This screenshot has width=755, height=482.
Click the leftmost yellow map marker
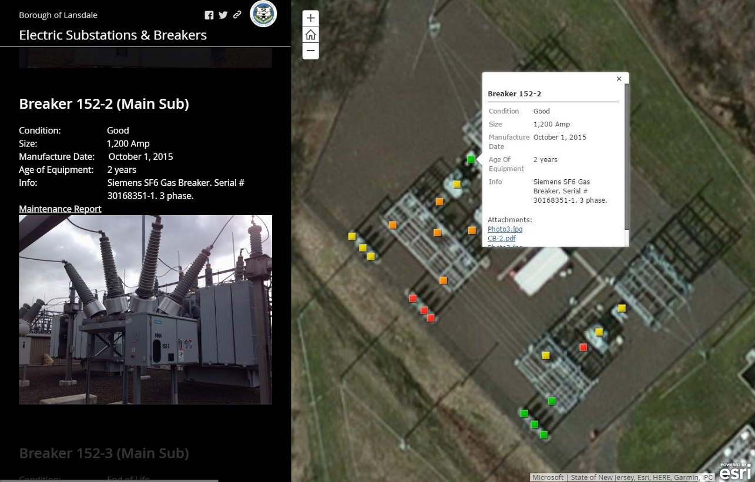tap(352, 236)
